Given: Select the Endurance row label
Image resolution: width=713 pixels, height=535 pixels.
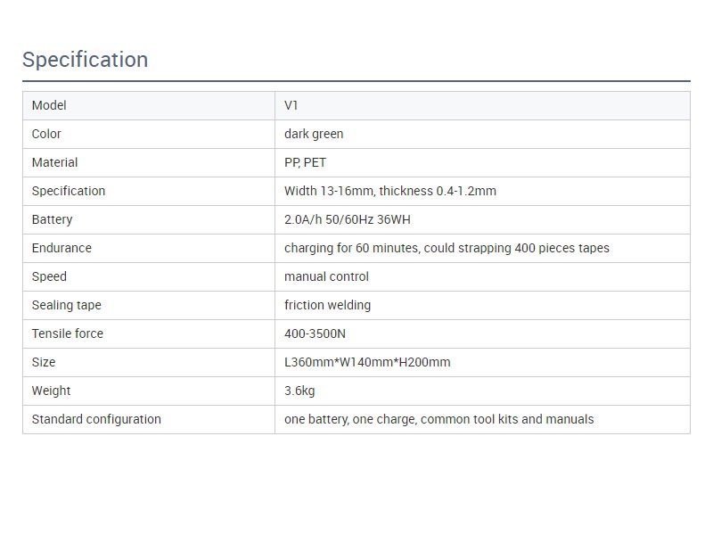Looking at the screenshot, I should click(61, 248).
